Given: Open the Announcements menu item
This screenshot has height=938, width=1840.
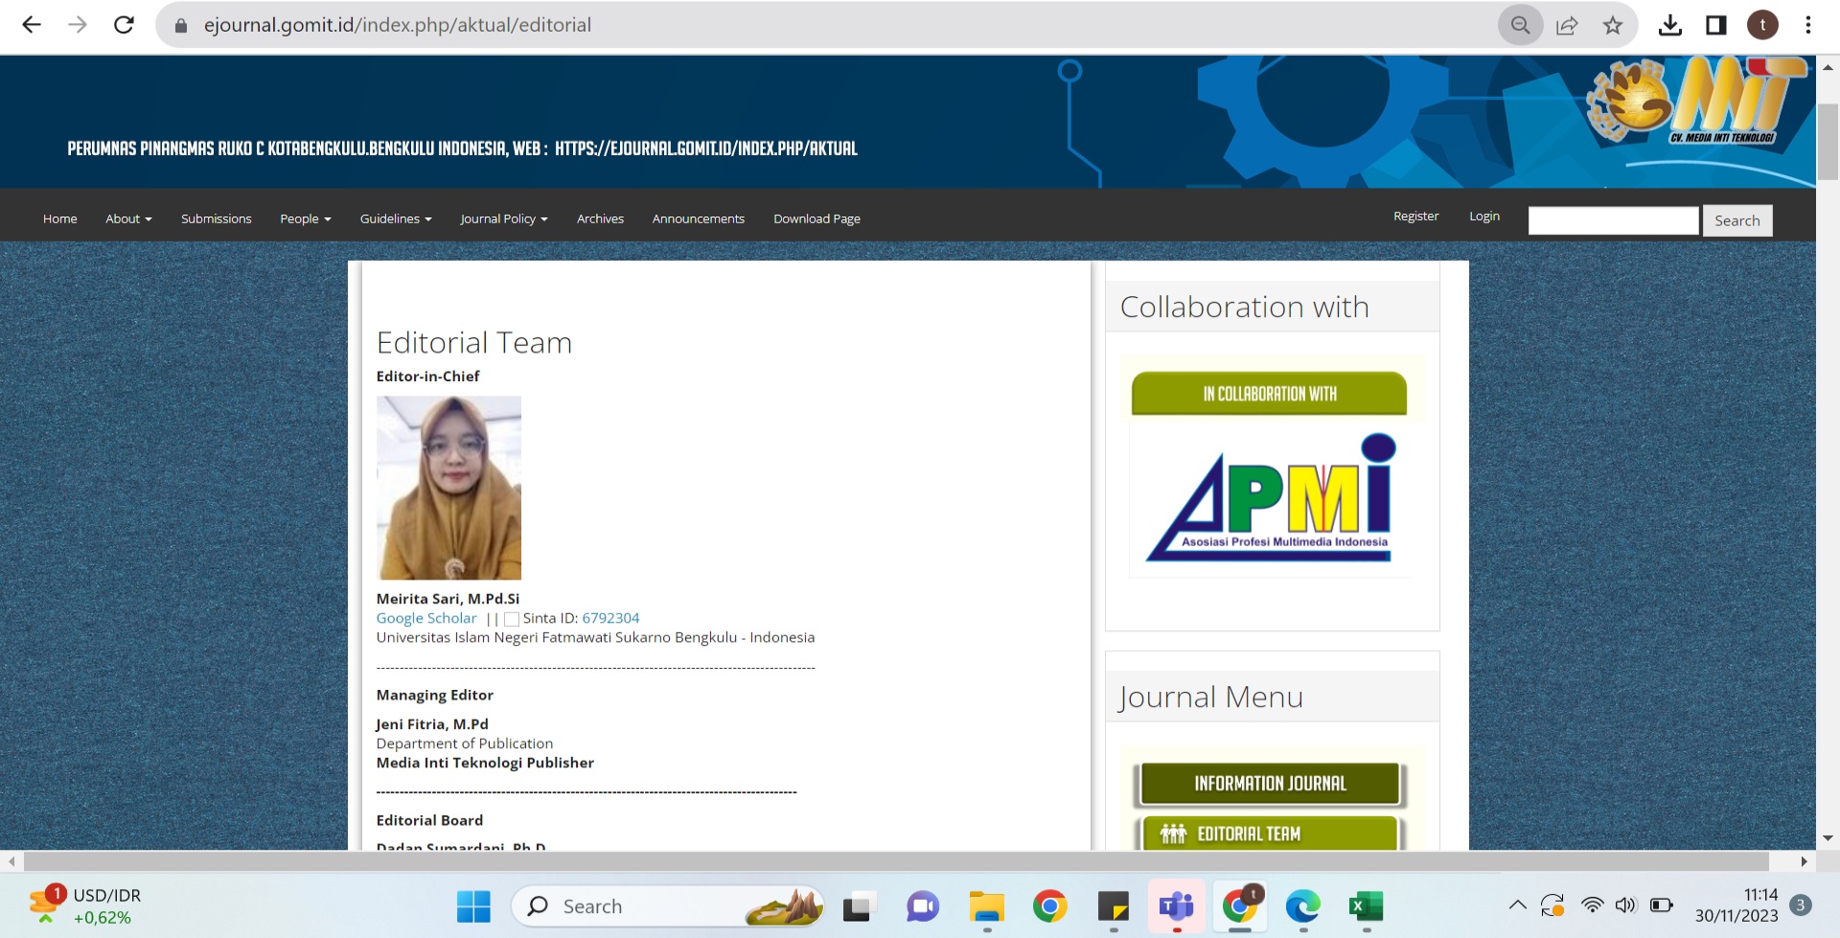Looking at the screenshot, I should (698, 218).
